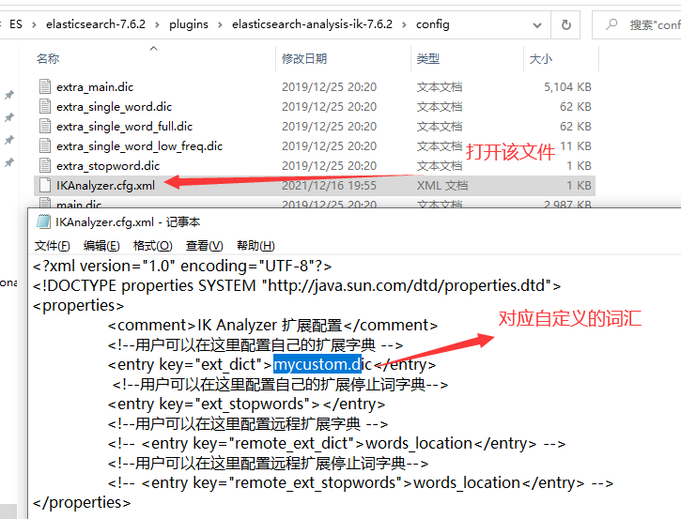Click the extra_main.dic file icon
Screen dimensions: 681x519
(44, 86)
